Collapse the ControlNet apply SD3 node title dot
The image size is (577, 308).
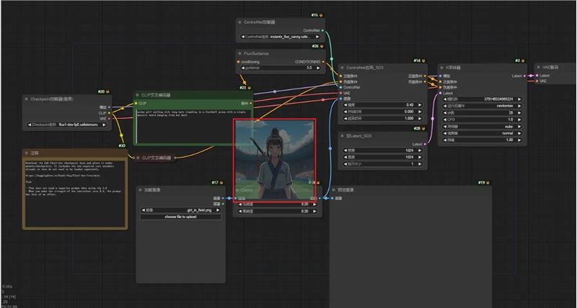coord(342,68)
